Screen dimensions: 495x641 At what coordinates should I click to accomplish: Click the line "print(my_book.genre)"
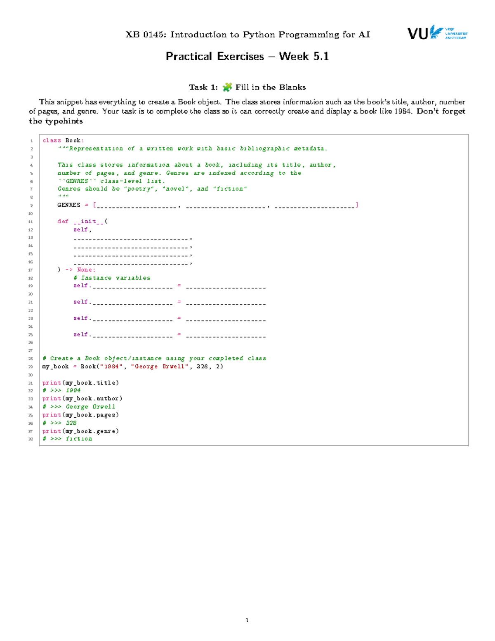click(x=81, y=431)
